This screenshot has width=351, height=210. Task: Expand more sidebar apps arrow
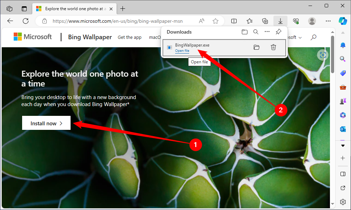(343, 146)
